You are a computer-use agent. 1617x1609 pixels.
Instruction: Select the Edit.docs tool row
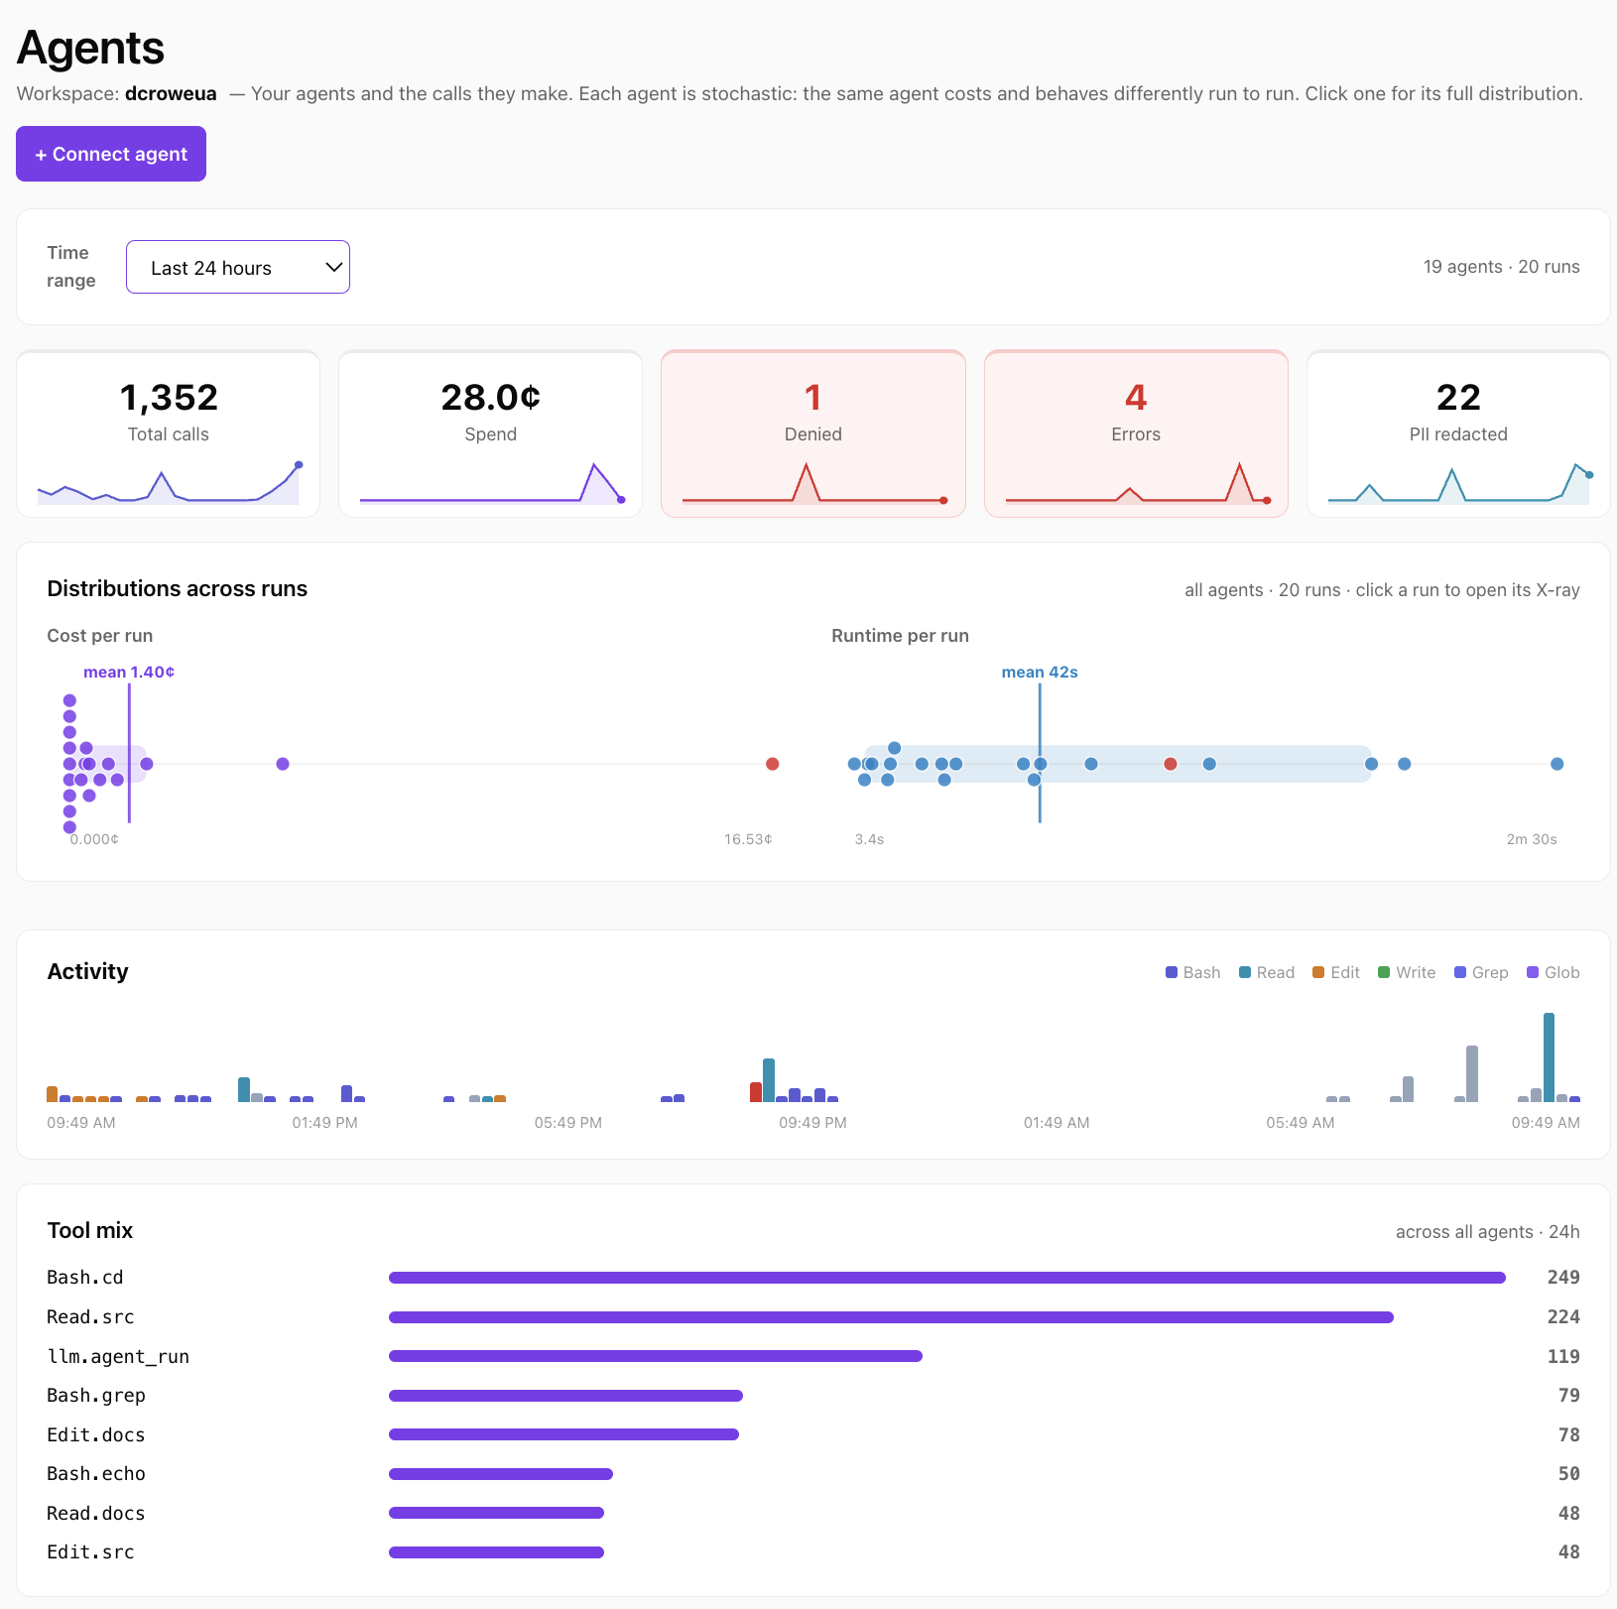coord(813,1434)
